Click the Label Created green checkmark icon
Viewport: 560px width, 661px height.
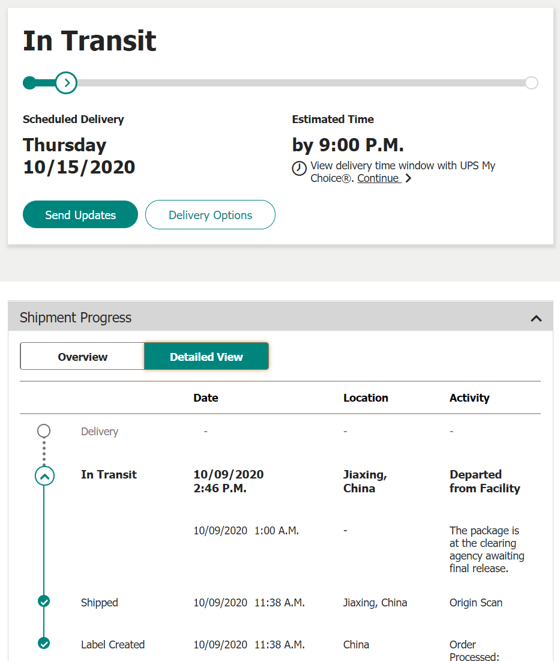coord(44,644)
